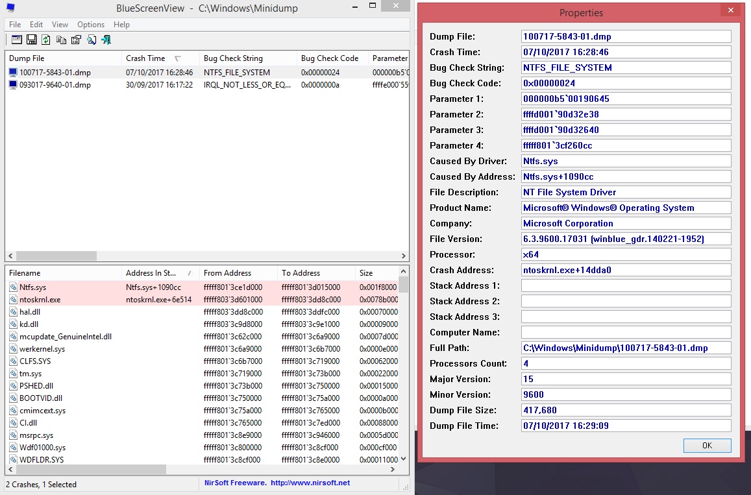Click the Wdf01000.sys file icon
The width and height of the screenshot is (751, 495).
(x=13, y=448)
